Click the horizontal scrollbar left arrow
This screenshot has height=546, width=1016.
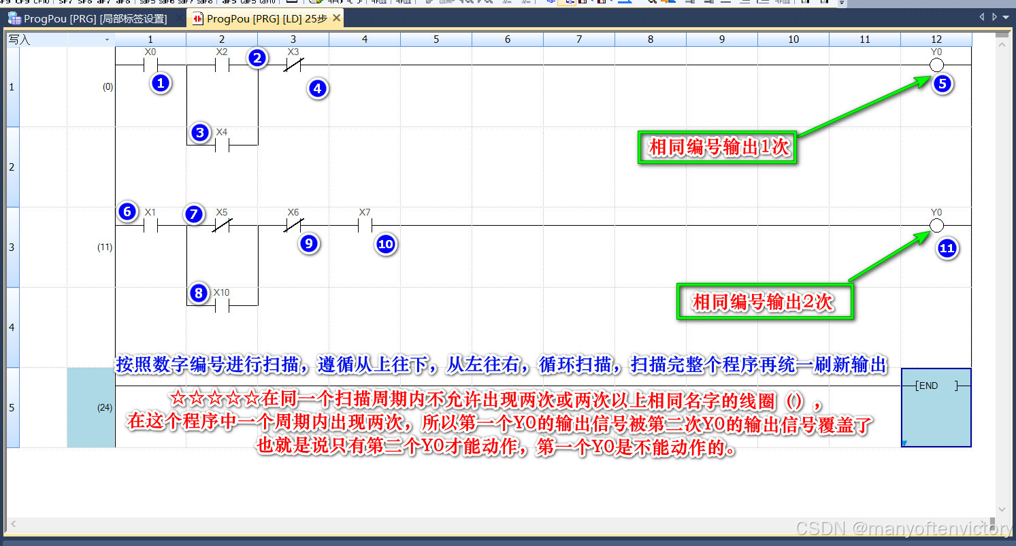pyautogui.click(x=12, y=524)
